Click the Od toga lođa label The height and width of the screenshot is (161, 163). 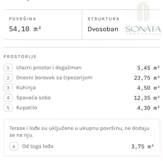pos(38,146)
